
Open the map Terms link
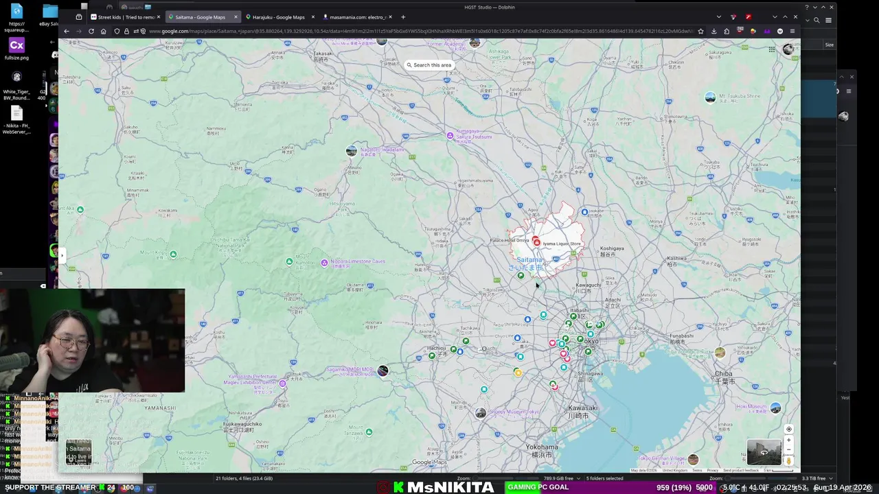point(697,471)
